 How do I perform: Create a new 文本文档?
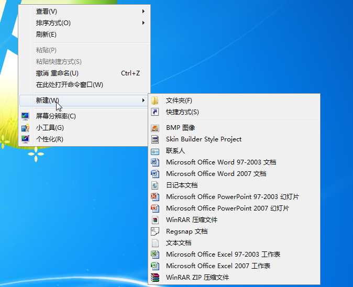[x=234, y=243]
